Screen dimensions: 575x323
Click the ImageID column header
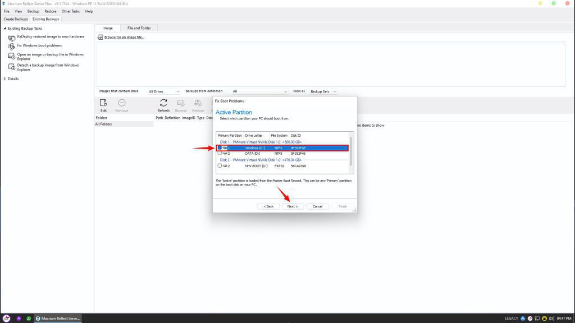[189, 118]
